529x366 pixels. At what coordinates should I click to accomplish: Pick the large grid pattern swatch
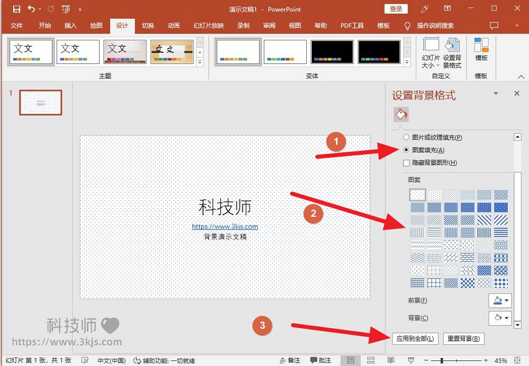coord(434,283)
